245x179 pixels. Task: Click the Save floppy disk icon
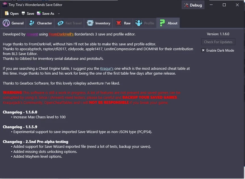click(23, 13)
